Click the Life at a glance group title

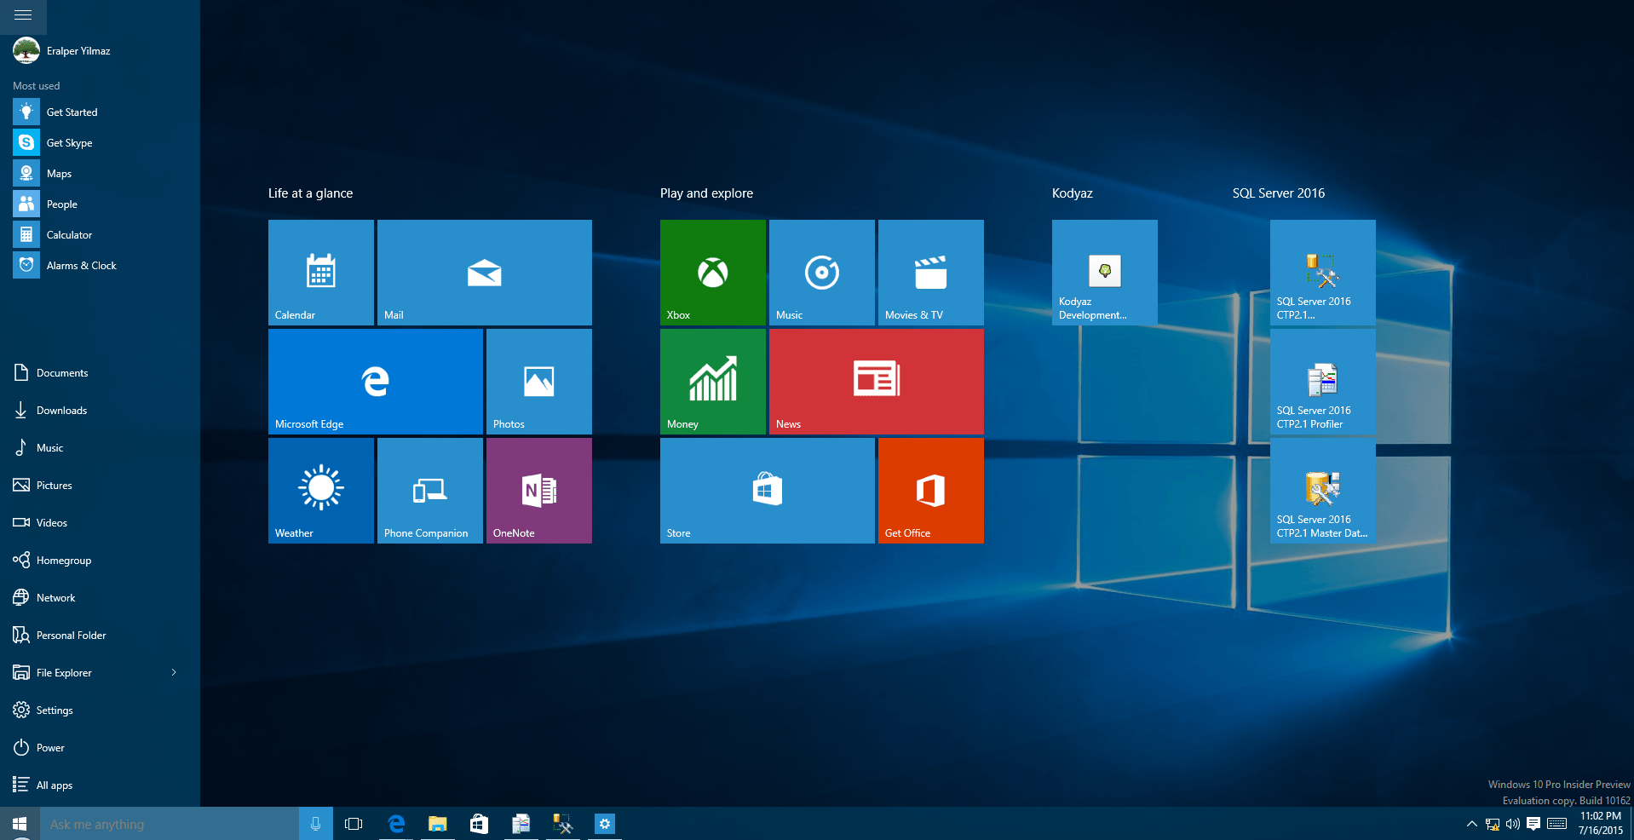310,193
